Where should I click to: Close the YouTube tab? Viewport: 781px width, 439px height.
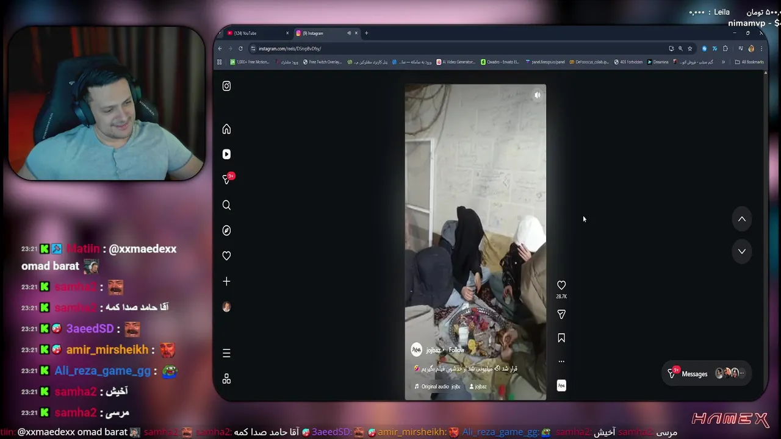[x=287, y=33]
